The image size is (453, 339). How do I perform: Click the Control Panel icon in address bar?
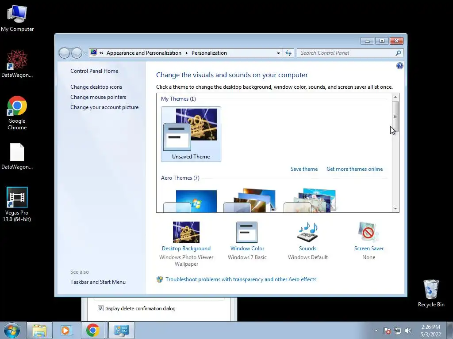[x=94, y=53]
